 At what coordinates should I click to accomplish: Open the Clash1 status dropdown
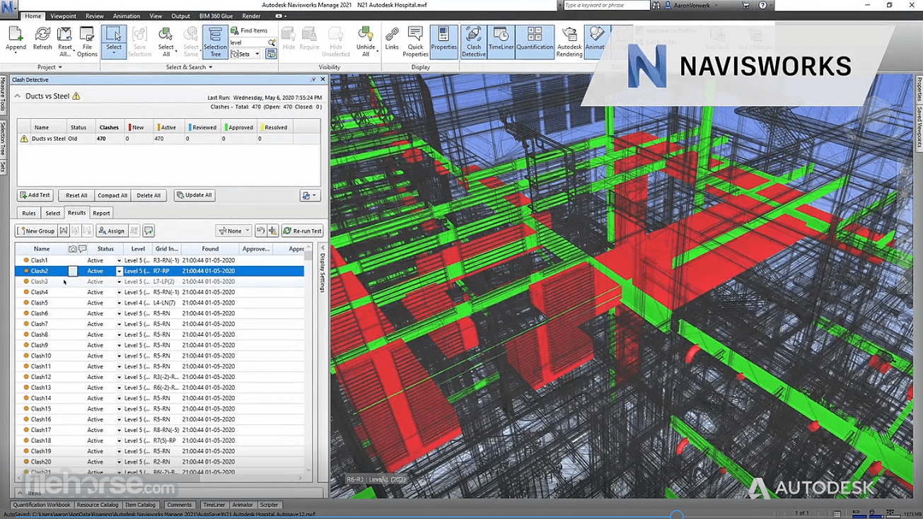click(119, 260)
